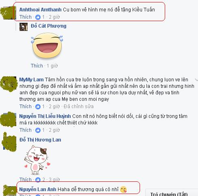This screenshot has height=196, width=198.
Task: Click like count icon on Nguyễn Thị Liễu Huỳnh comment
Action: tap(38, 130)
